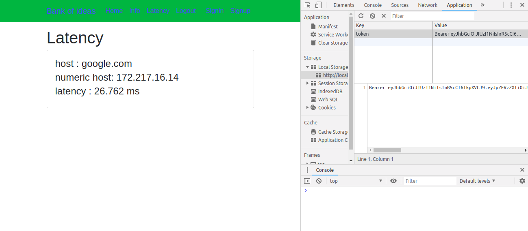Viewport: 528px width, 231px height.
Task: Click the clear all storage icon
Action: [x=372, y=16]
